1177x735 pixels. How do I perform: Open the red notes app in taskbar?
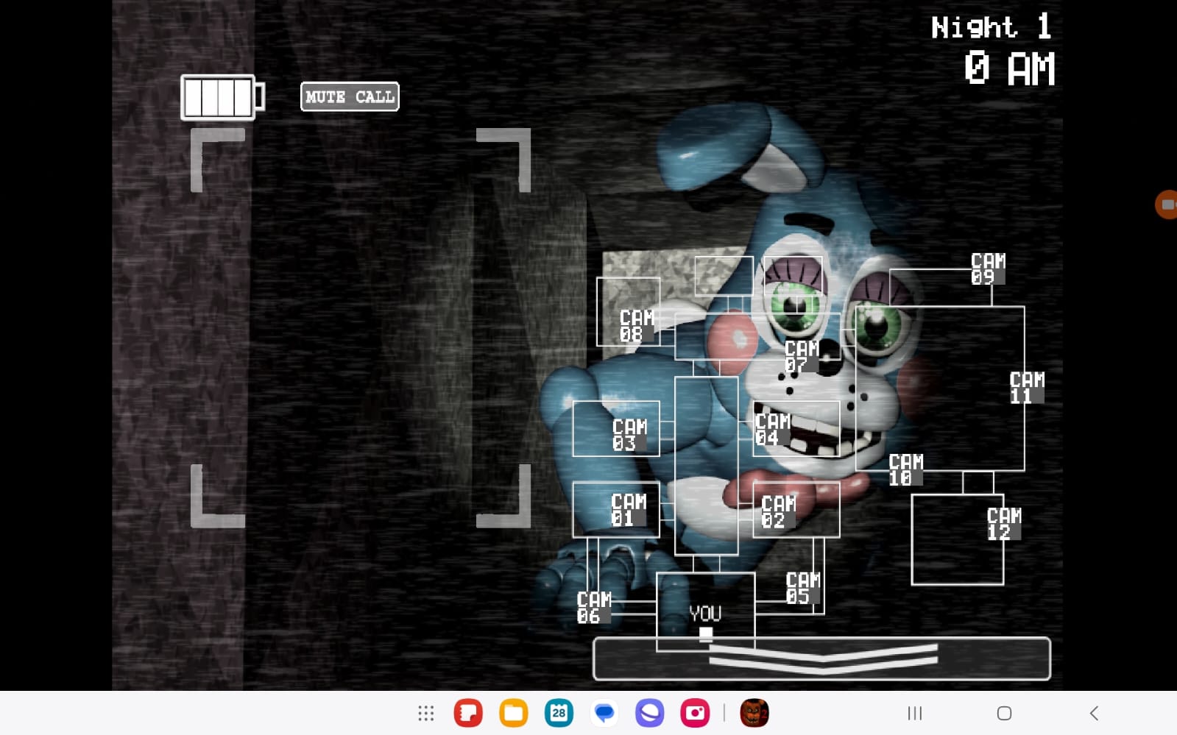pos(468,713)
